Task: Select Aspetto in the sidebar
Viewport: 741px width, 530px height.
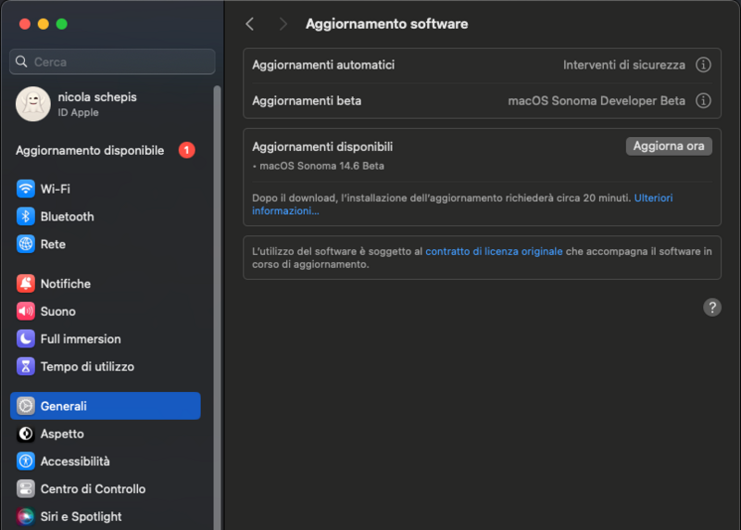Action: click(x=62, y=434)
